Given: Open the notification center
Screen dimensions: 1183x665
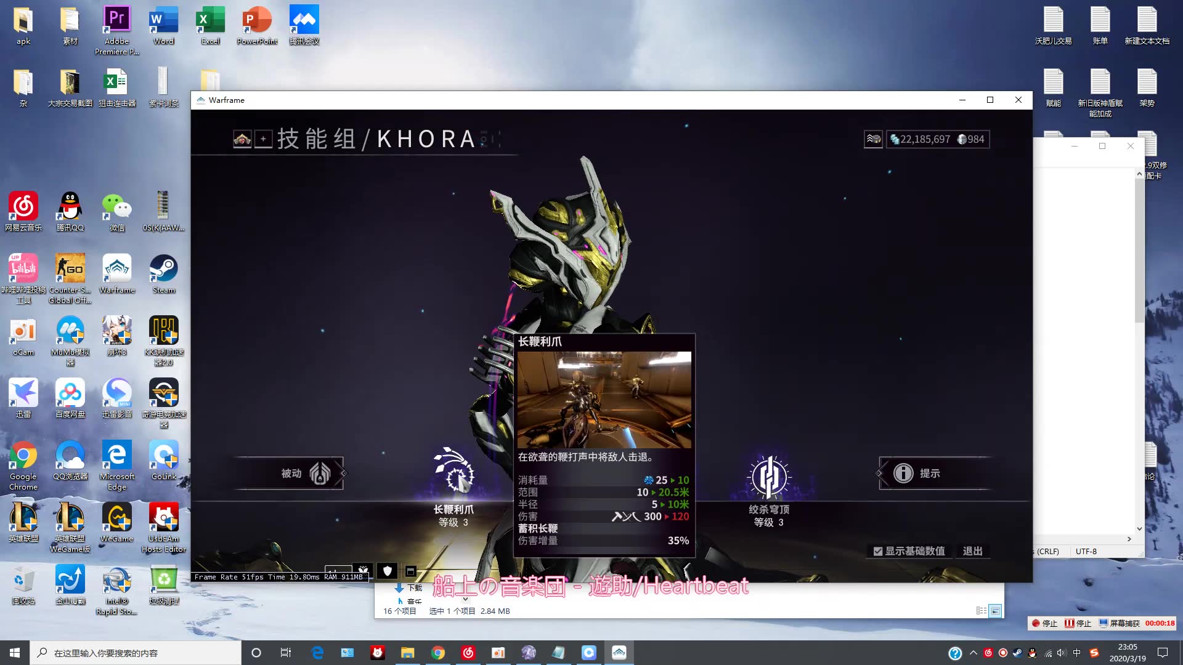Looking at the screenshot, I should pos(1163,653).
